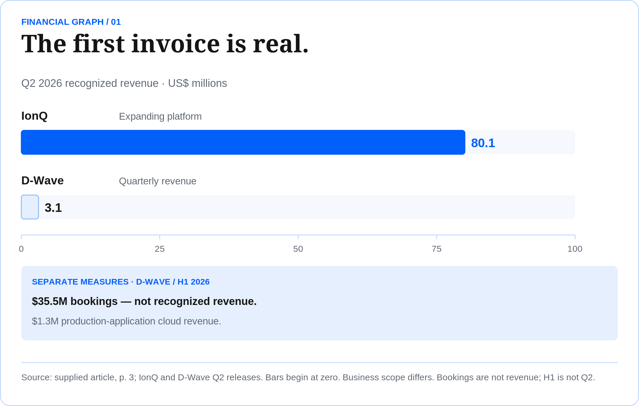Click the headline 'The first invoice is real.'
Viewport: 639px width, 406px height.
pos(165,44)
